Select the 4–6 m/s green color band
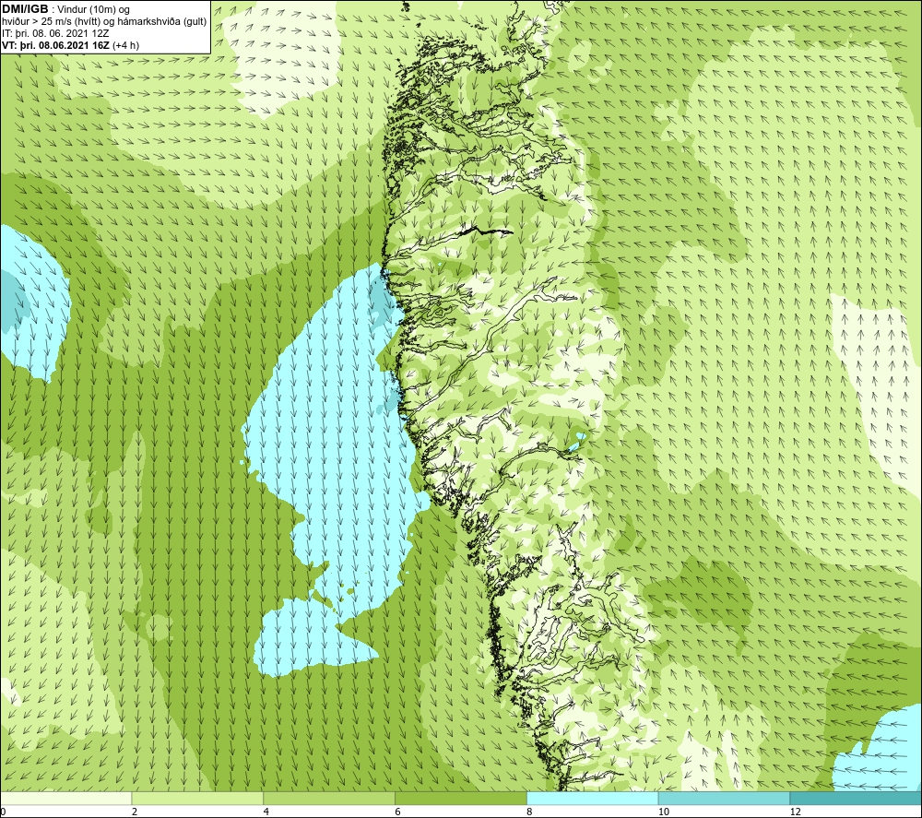Image resolution: width=922 pixels, height=818 pixels. coord(329,798)
